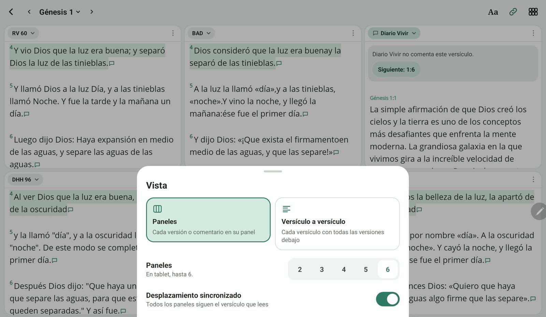
Task: Click the green link sync icon
Action: click(513, 12)
